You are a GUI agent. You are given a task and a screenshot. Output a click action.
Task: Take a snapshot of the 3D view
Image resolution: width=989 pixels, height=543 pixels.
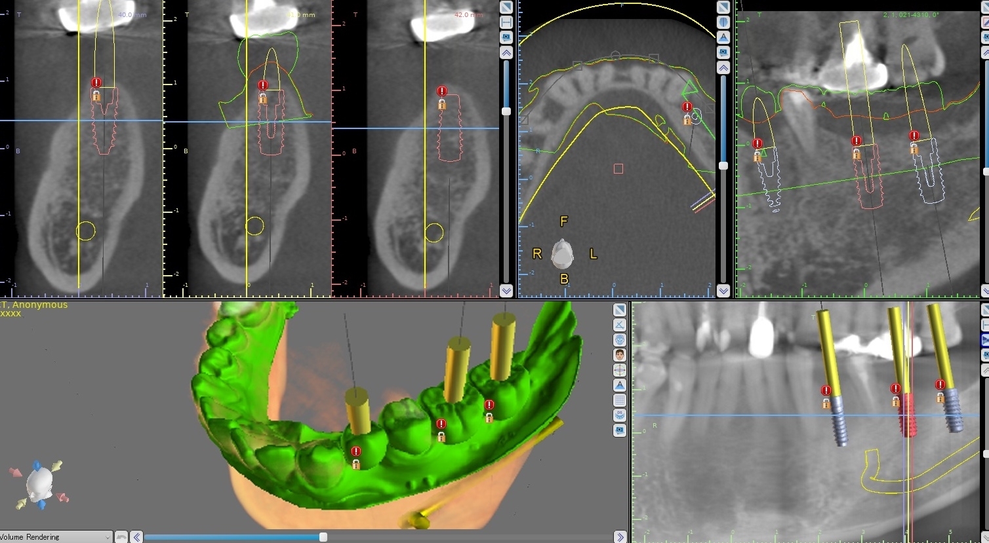620,430
